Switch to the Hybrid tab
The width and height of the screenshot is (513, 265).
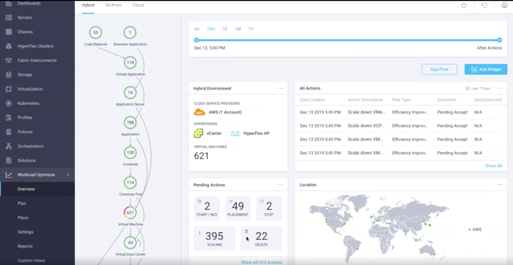[88, 5]
